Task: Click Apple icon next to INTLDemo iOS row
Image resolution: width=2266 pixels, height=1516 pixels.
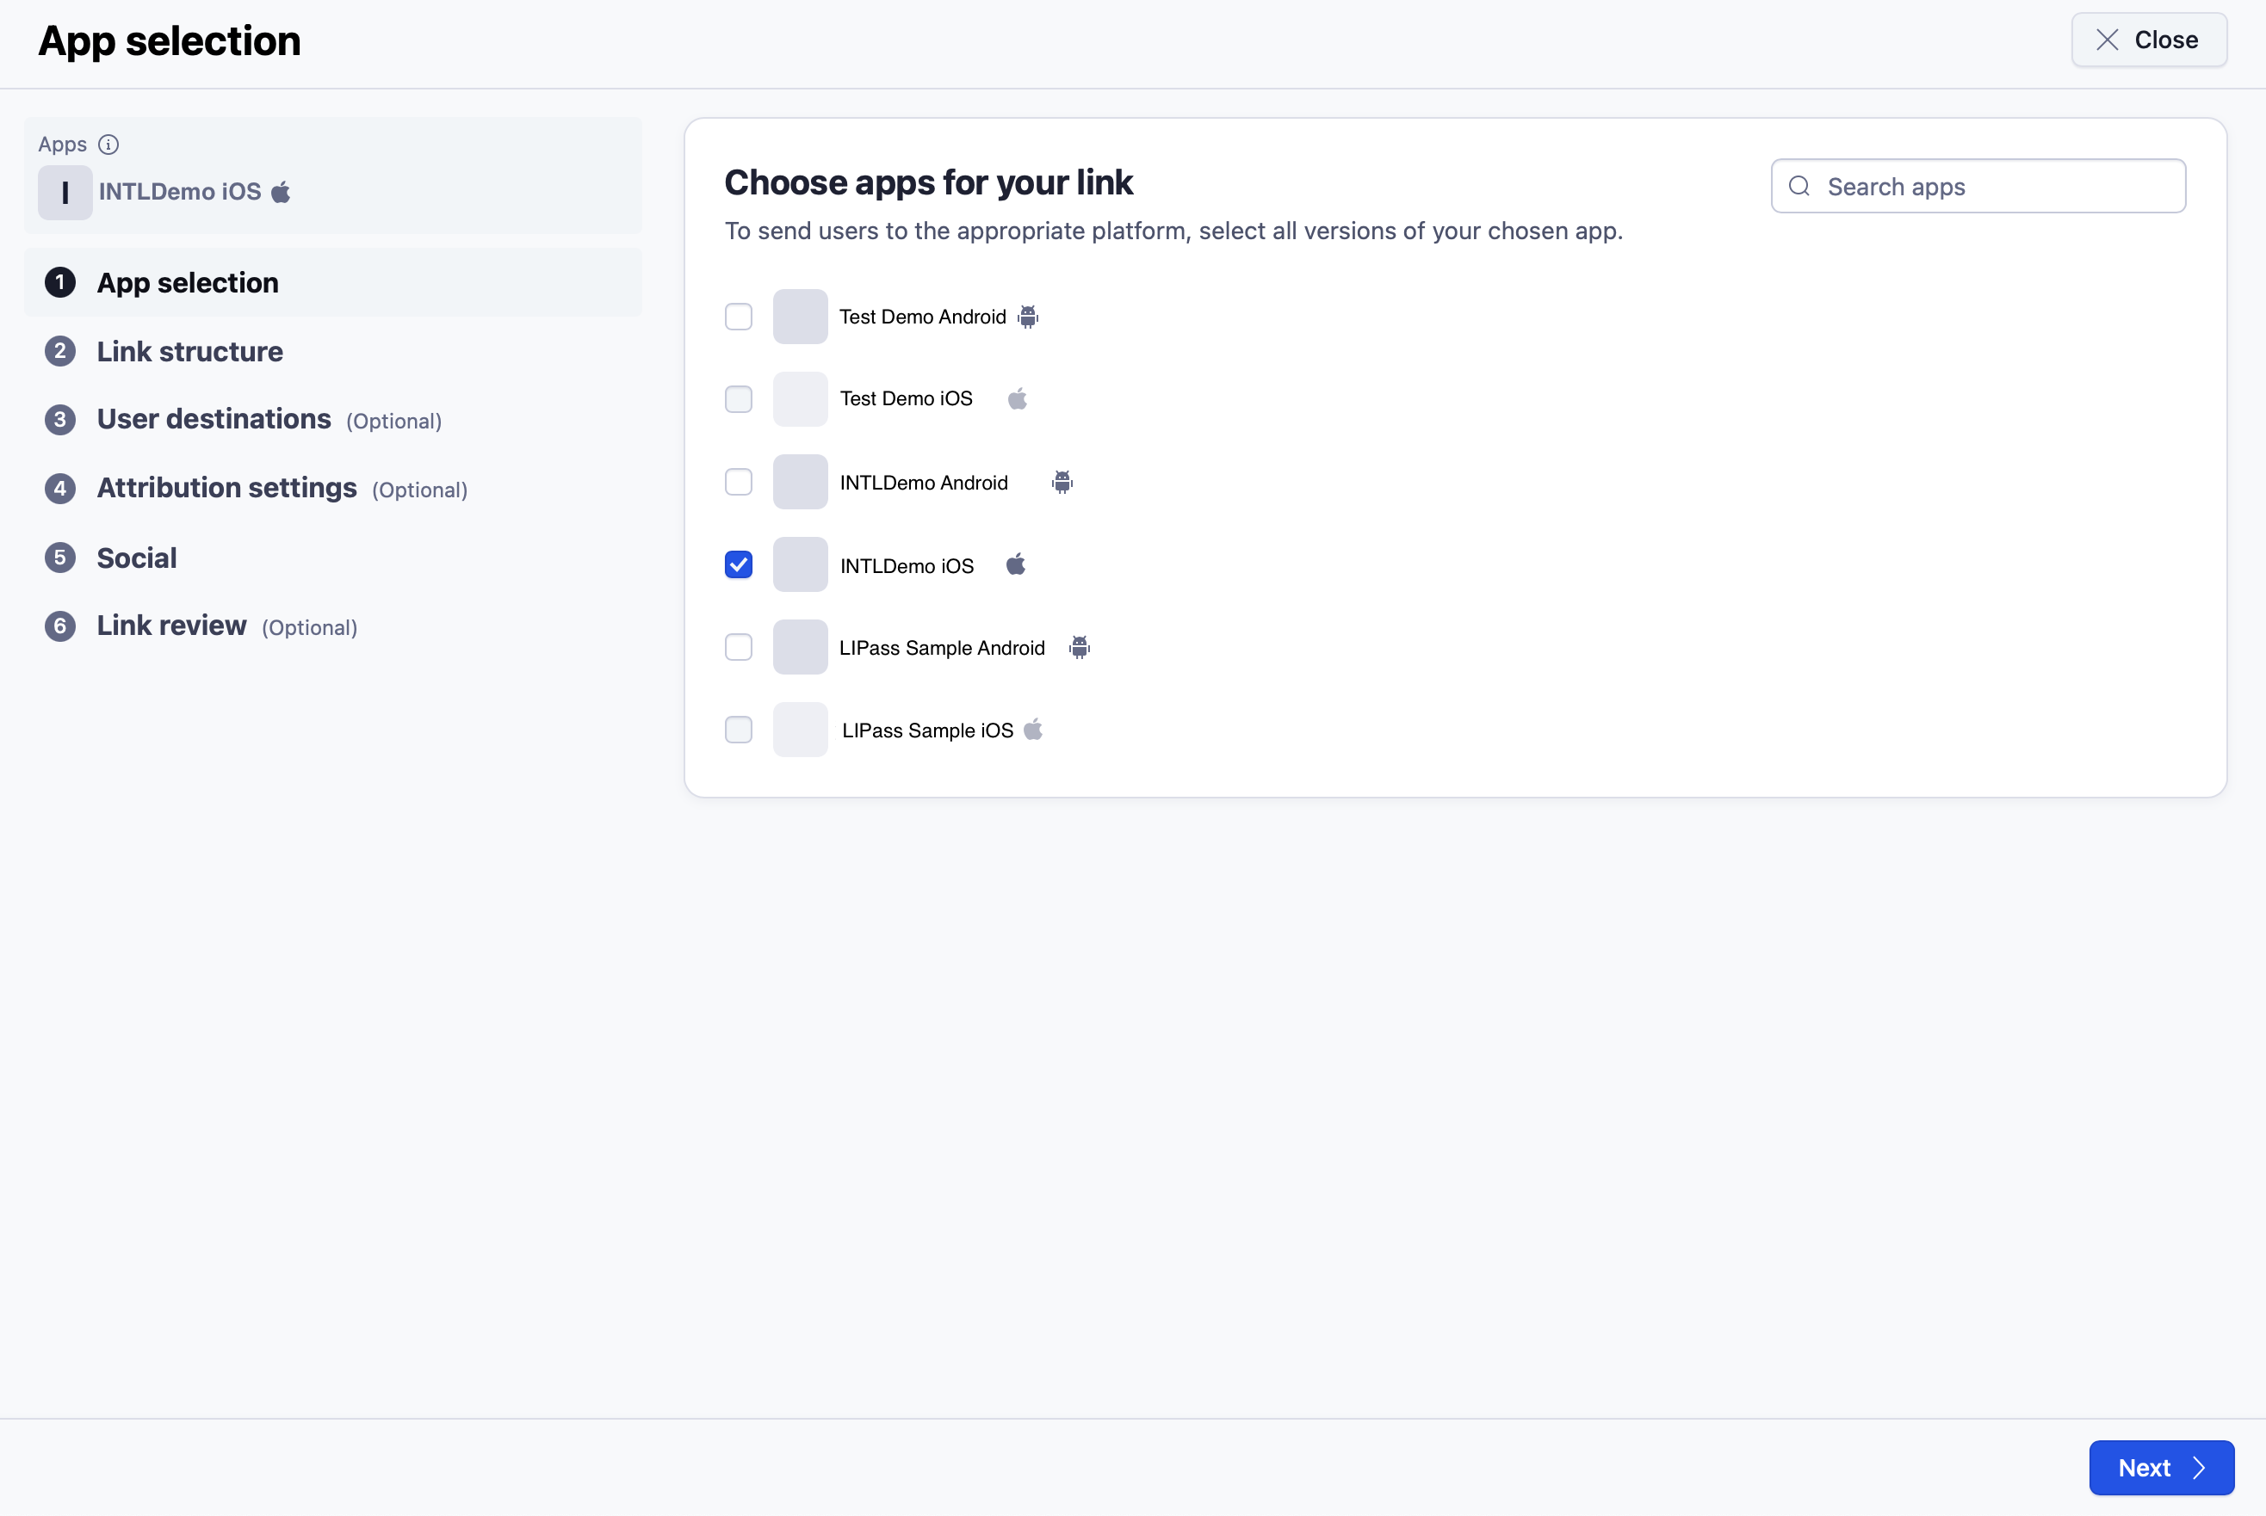Action: coord(1015,564)
